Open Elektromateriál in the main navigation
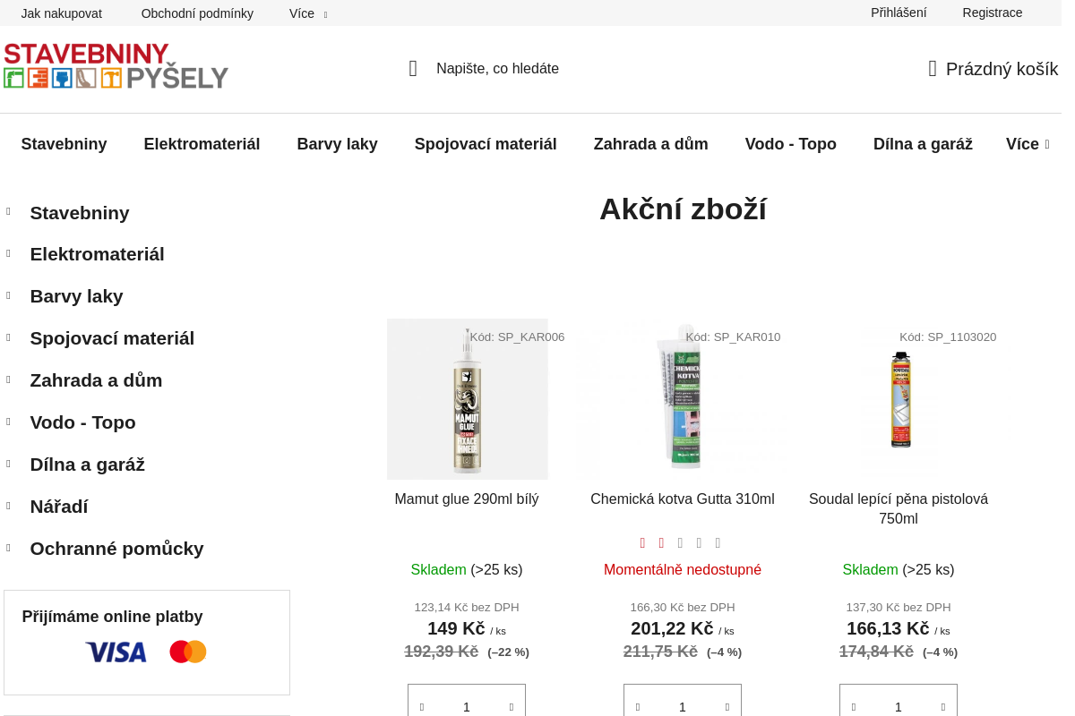The width and height of the screenshot is (1075, 716). point(202,144)
